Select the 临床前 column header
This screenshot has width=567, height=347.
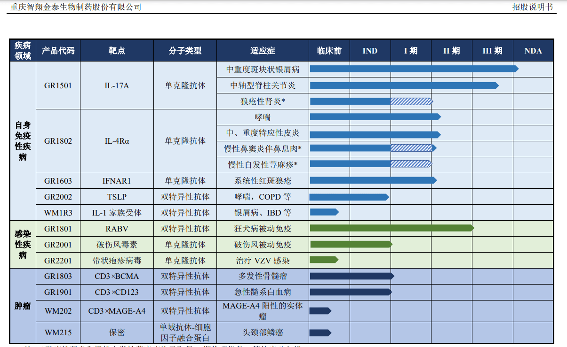329,51
